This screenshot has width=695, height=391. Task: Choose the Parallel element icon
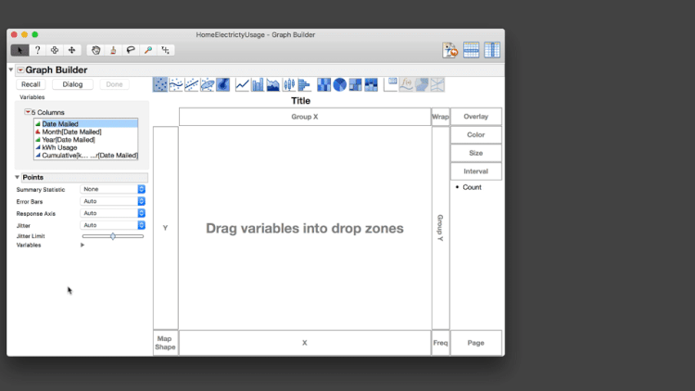point(437,84)
